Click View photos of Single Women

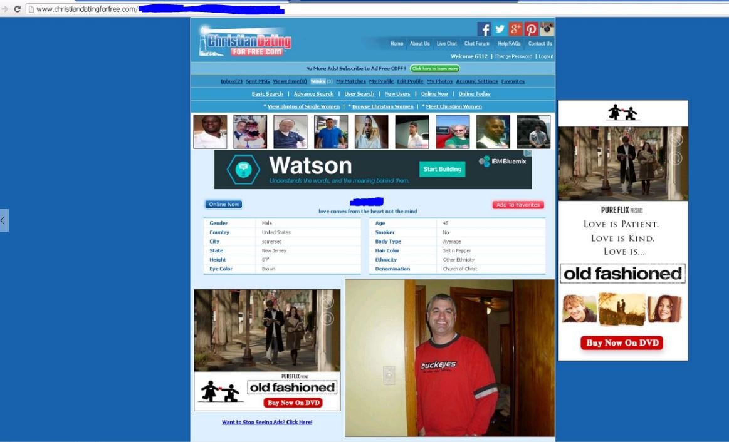pos(303,106)
